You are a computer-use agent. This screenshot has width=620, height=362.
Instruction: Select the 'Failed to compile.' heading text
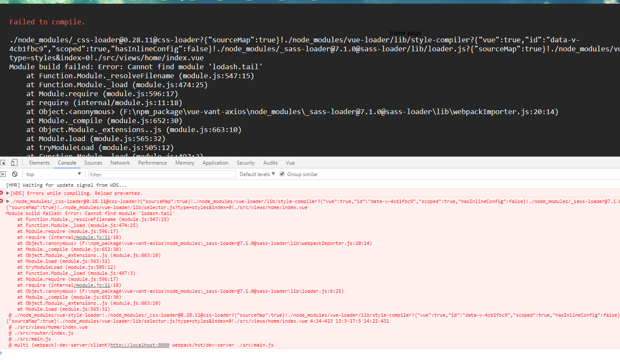tap(47, 22)
